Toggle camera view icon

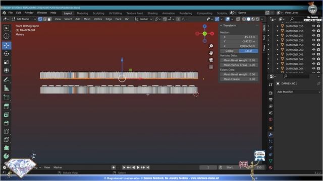pos(211,60)
